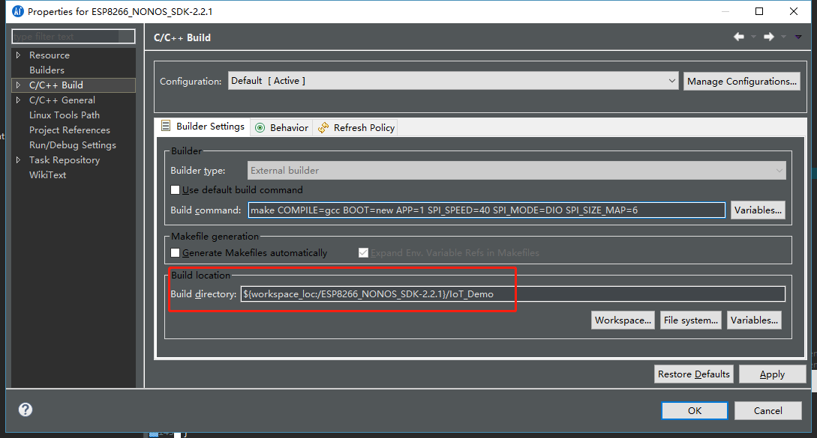817x438 pixels.
Task: Open the back history dropdown arrow
Action: 753,37
